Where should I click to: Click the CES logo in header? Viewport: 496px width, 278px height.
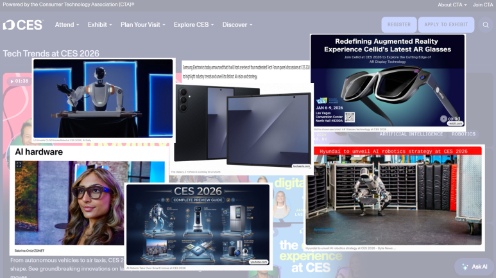click(x=22, y=25)
